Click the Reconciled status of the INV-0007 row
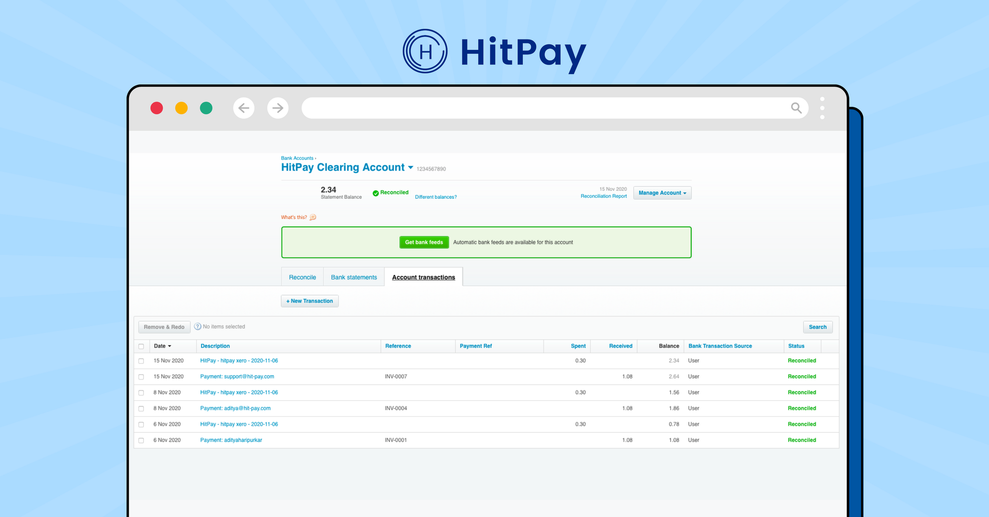Viewport: 989px width, 517px height. click(x=802, y=377)
